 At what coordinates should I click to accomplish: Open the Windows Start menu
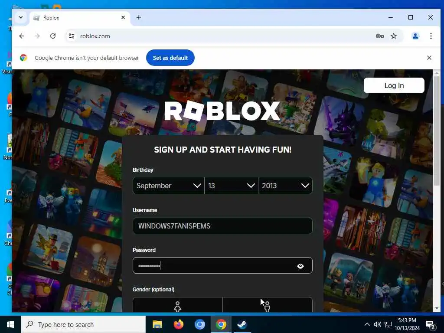coord(10,324)
